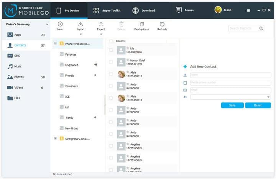The height and width of the screenshot is (179, 276).
Task: Click the first Alisia contact photo
Action: pos(121,74)
